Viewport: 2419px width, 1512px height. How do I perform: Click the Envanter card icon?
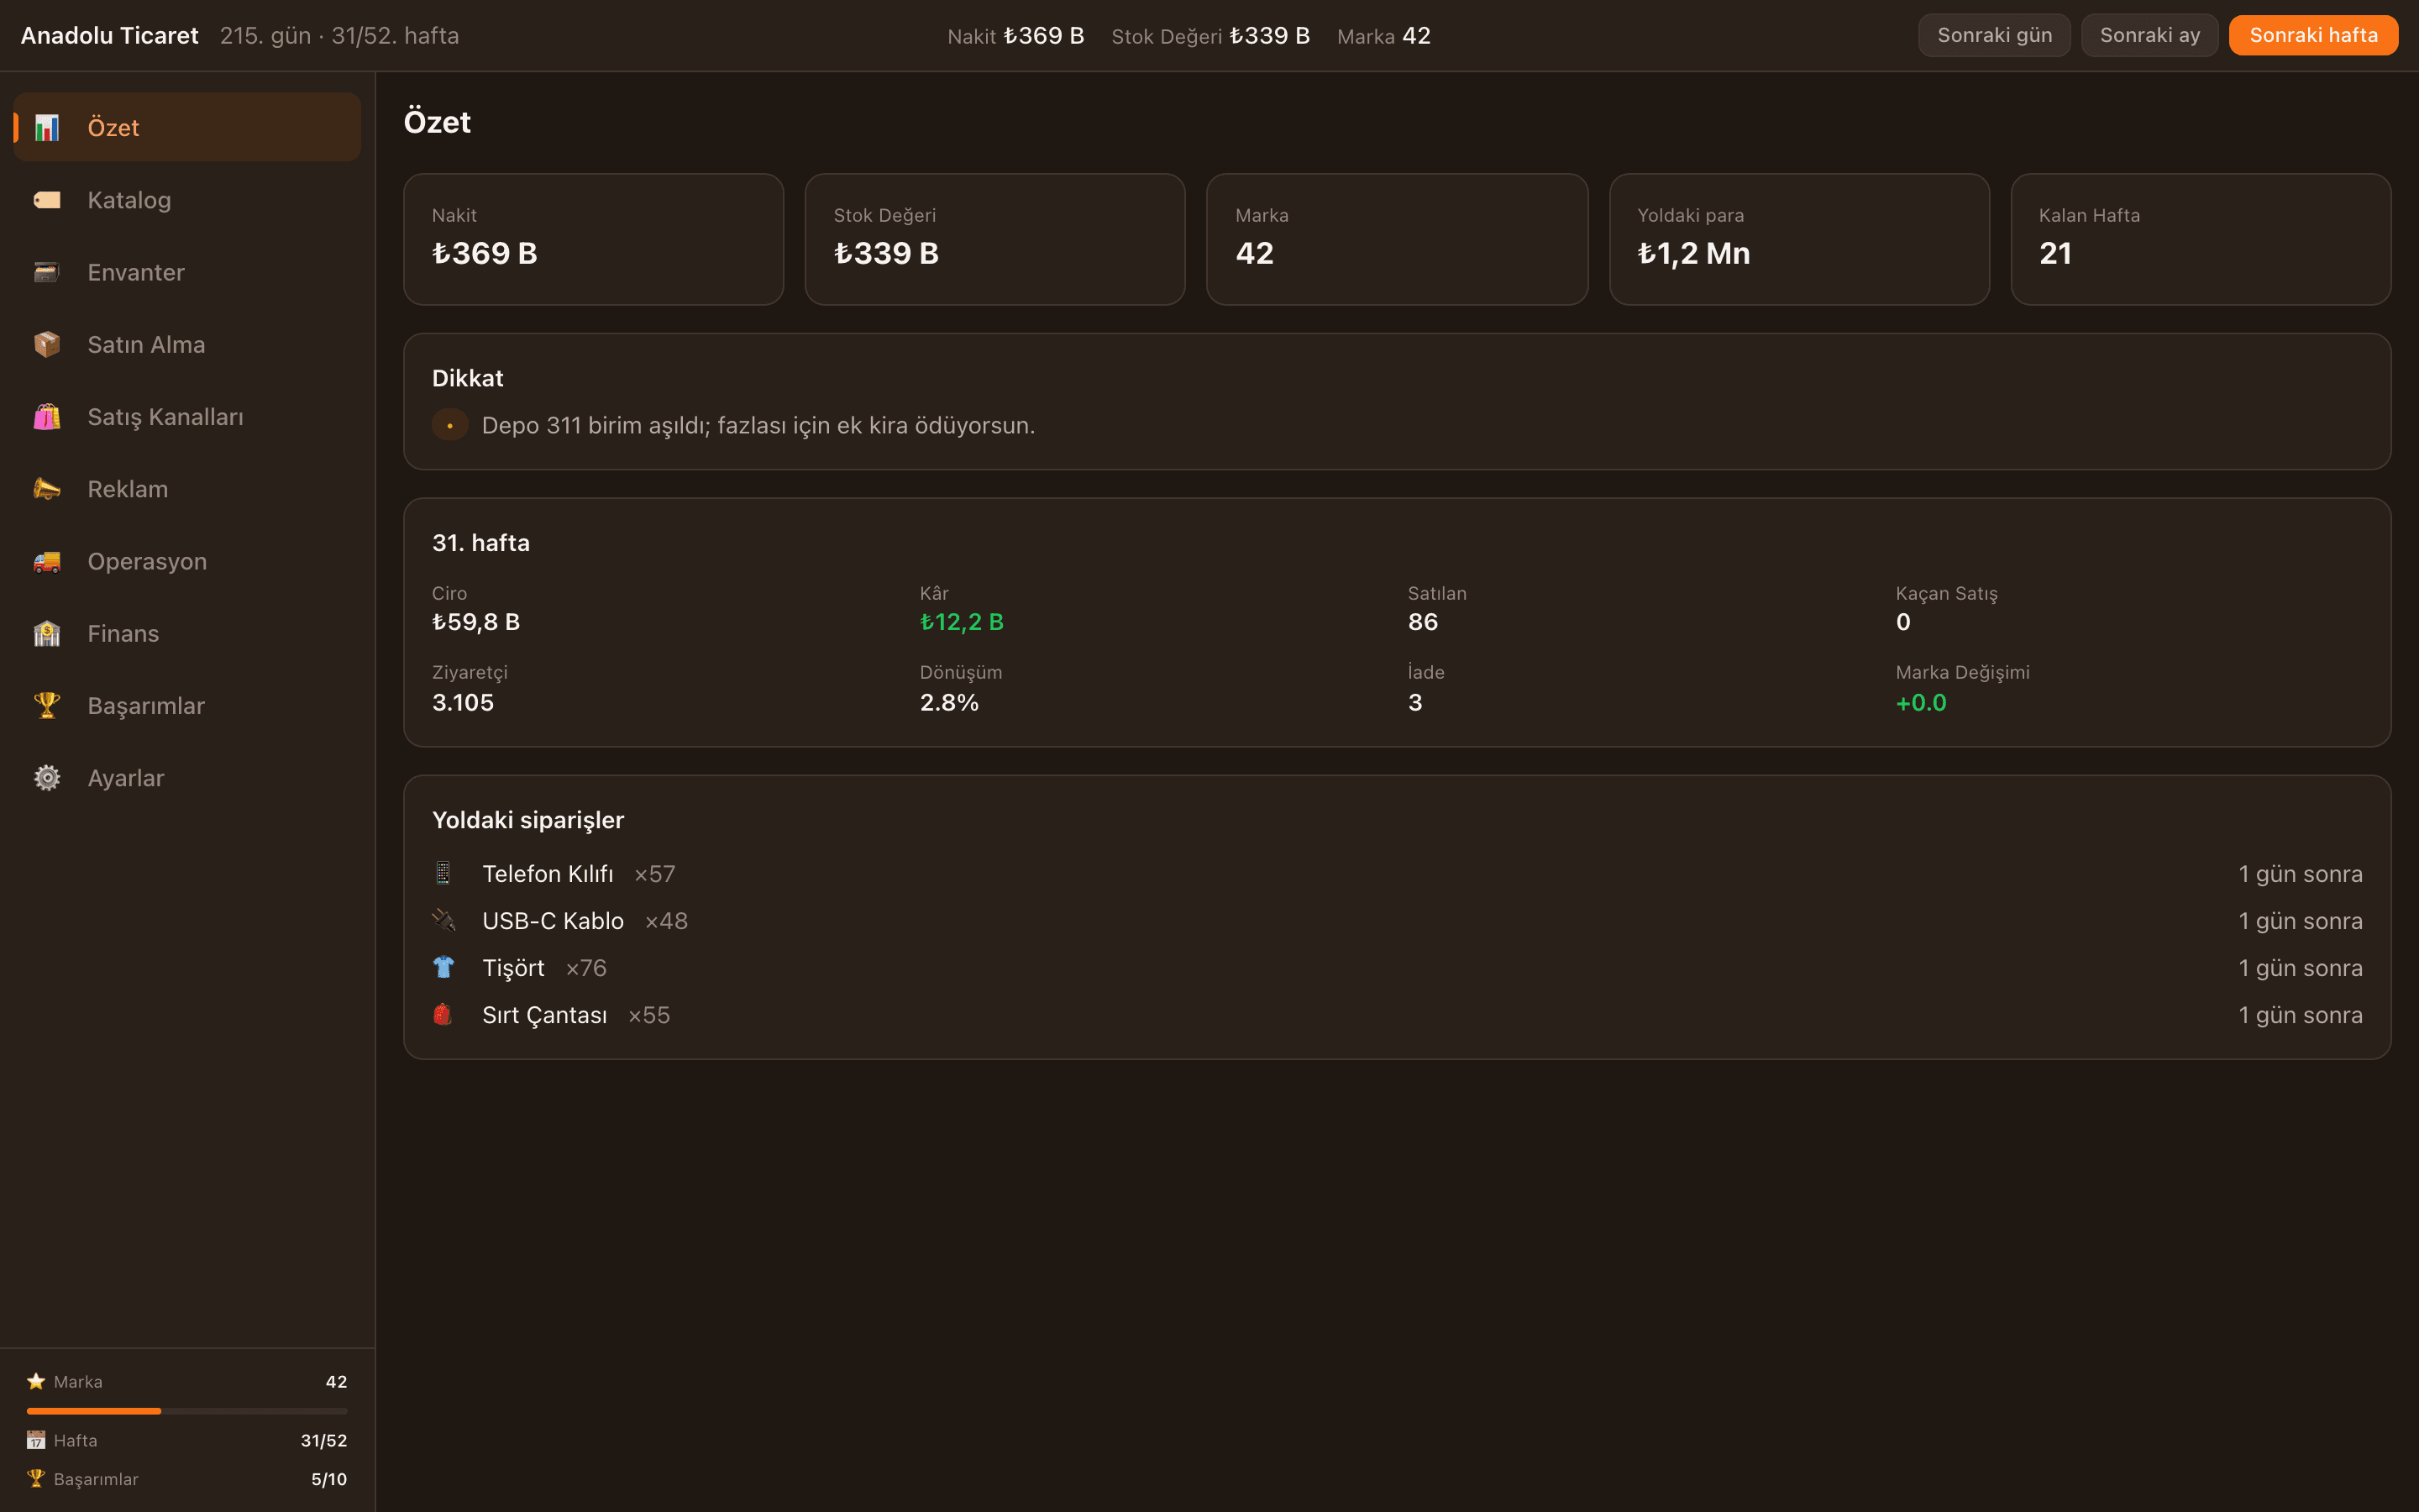coord(47,272)
